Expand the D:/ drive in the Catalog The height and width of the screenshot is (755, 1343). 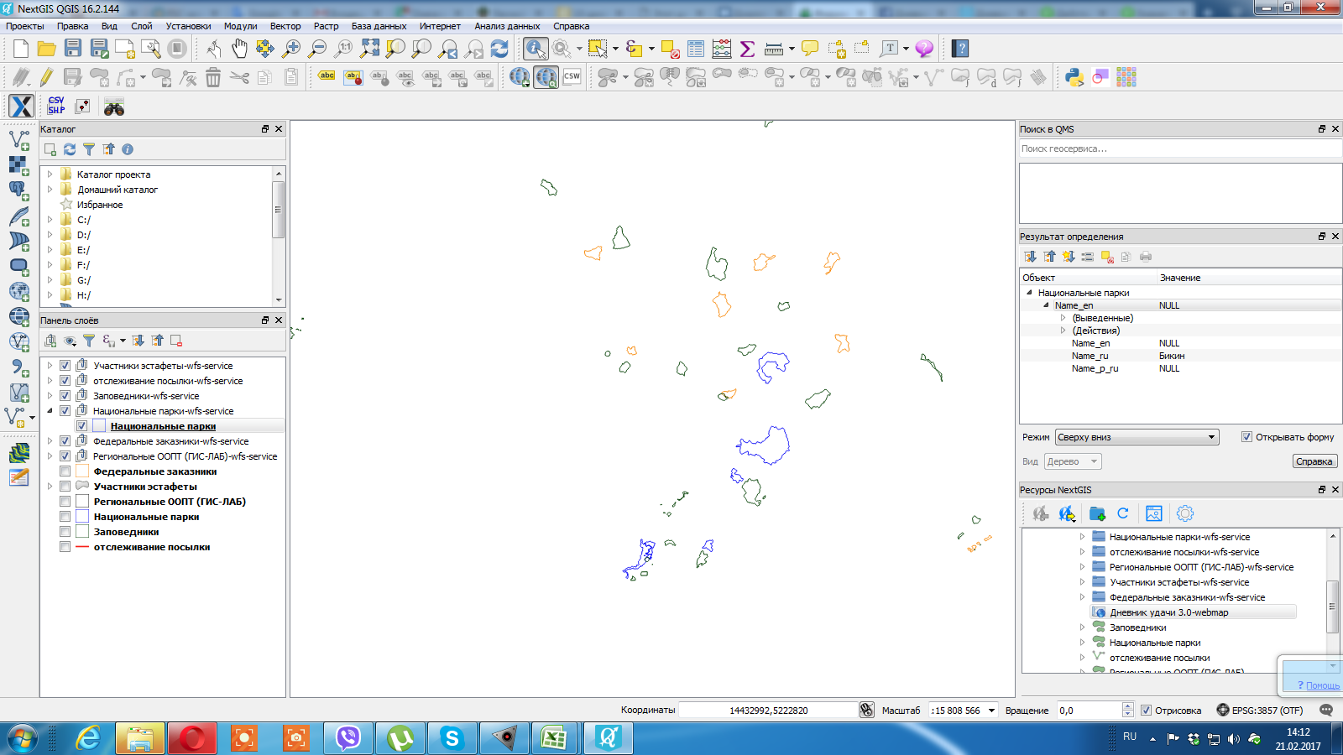pos(50,235)
